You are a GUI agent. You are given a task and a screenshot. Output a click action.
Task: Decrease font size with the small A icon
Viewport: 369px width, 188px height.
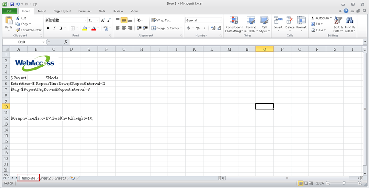(109, 20)
